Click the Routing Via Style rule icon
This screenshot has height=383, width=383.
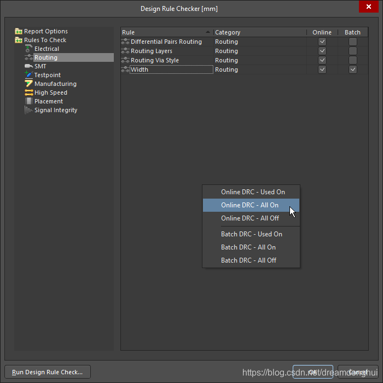click(x=125, y=60)
